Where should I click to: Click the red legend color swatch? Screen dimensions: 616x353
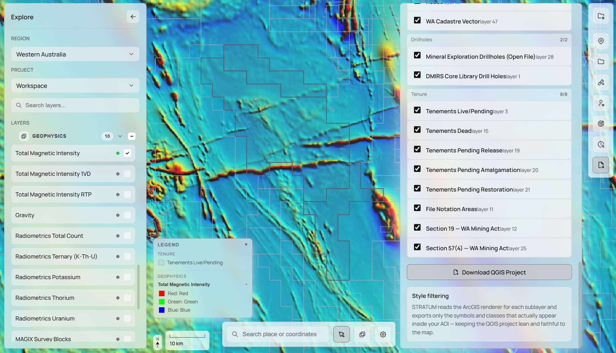pyautogui.click(x=162, y=293)
